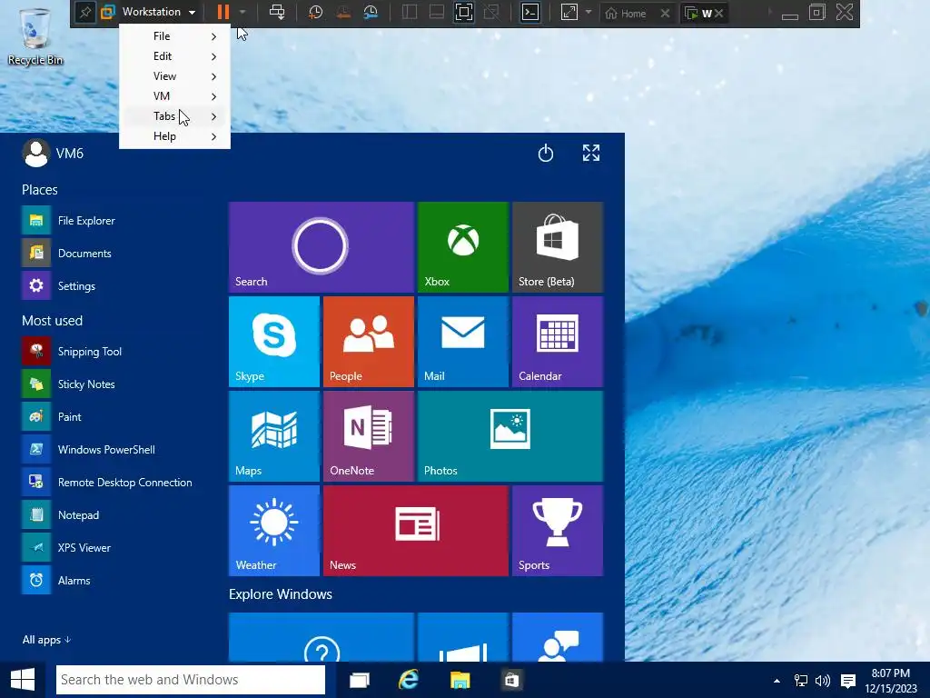Switch to the W virtual machine tab
The image size is (930, 698).
click(x=699, y=13)
